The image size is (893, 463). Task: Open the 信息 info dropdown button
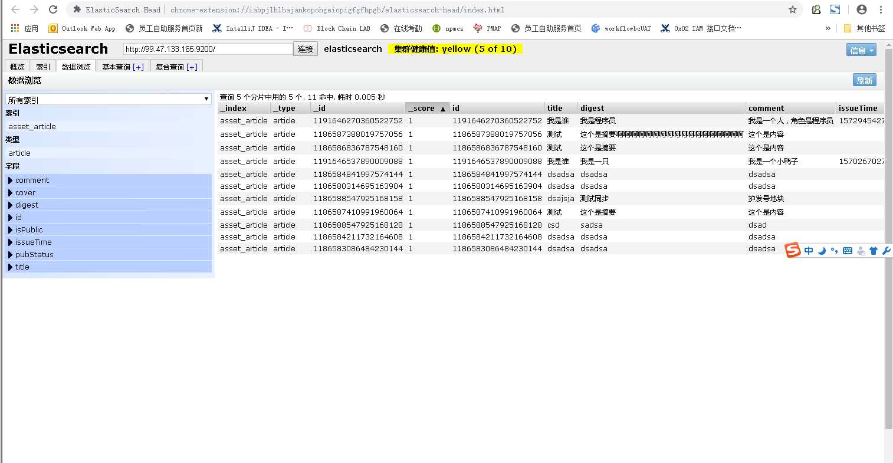[x=861, y=50]
